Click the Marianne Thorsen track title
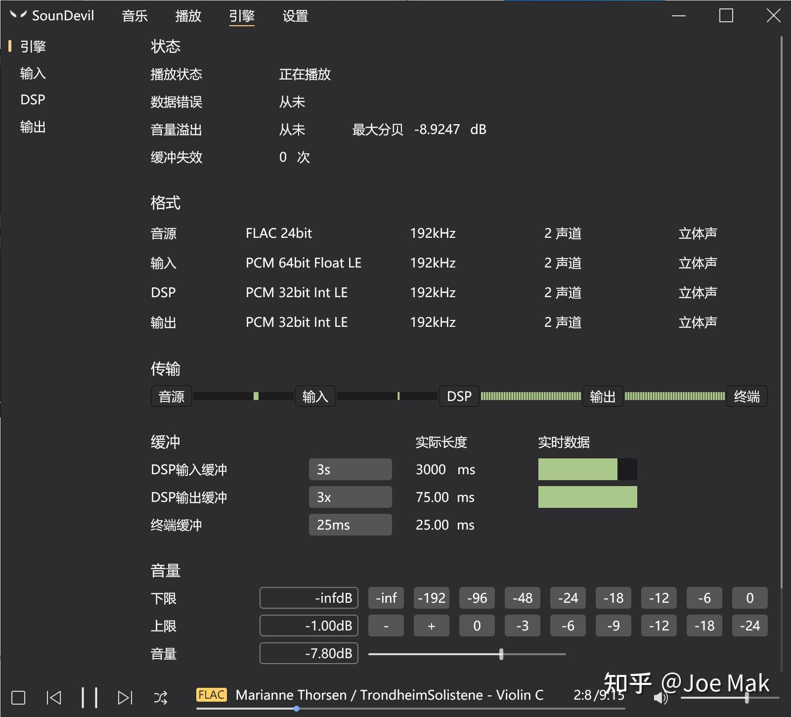This screenshot has height=717, width=791. click(390, 695)
